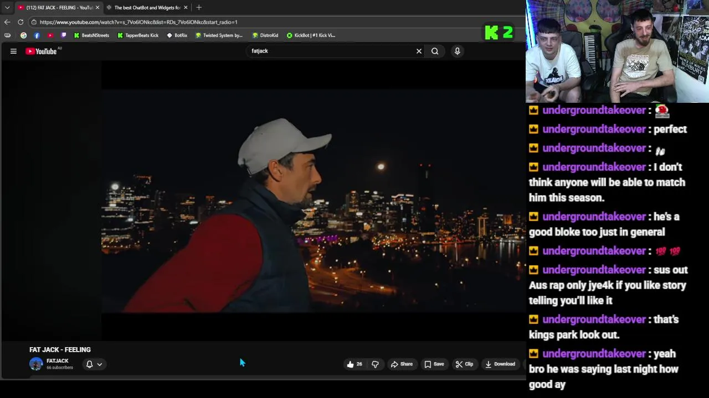This screenshot has height=398, width=709.
Task: Like the video with thumbs up
Action: [354, 364]
